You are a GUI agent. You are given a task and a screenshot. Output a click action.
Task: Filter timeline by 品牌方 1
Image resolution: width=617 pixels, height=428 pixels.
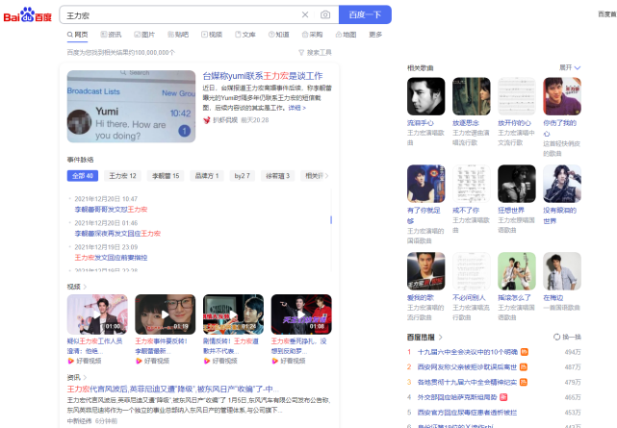[207, 176]
